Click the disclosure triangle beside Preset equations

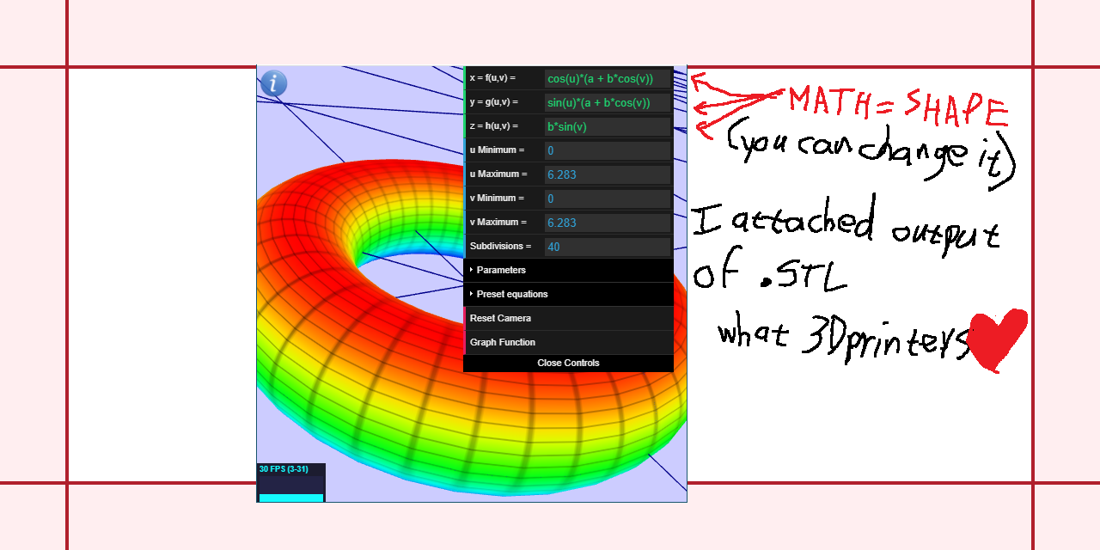coord(471,293)
